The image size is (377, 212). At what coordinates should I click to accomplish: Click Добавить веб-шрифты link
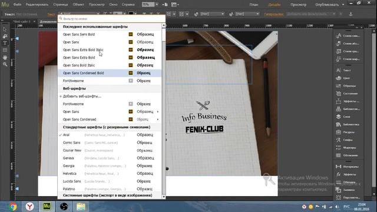coord(82,97)
